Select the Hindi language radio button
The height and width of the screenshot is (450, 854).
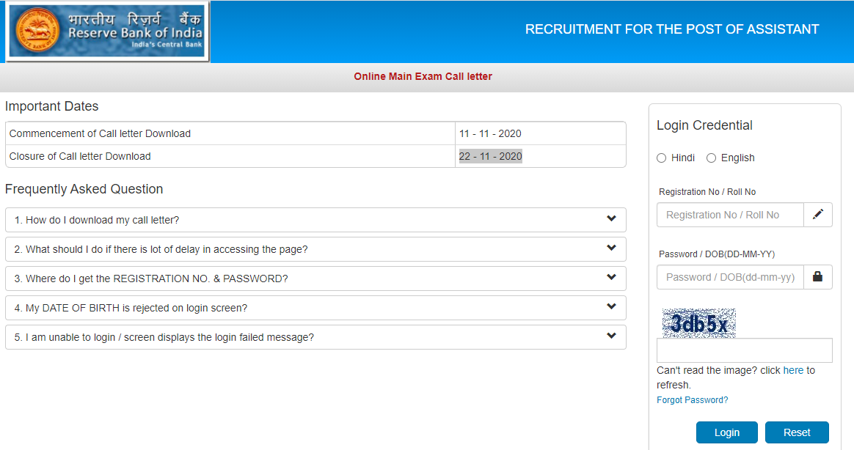pyautogui.click(x=661, y=158)
